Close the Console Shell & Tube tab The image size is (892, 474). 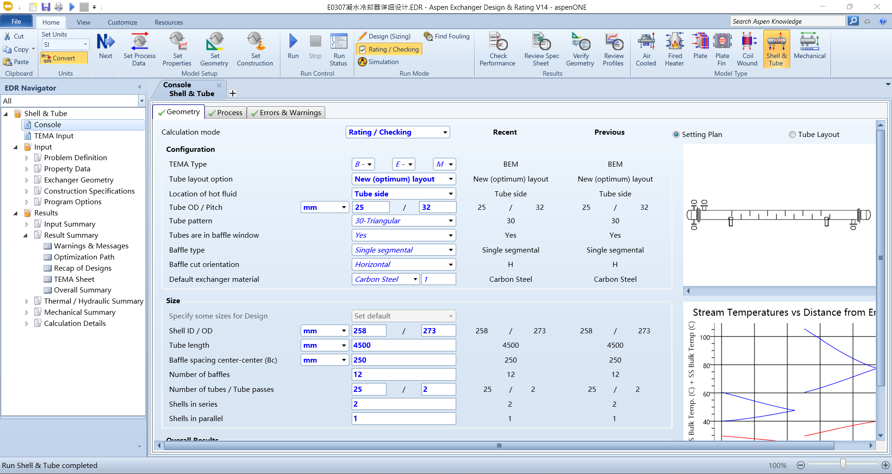pyautogui.click(x=219, y=85)
